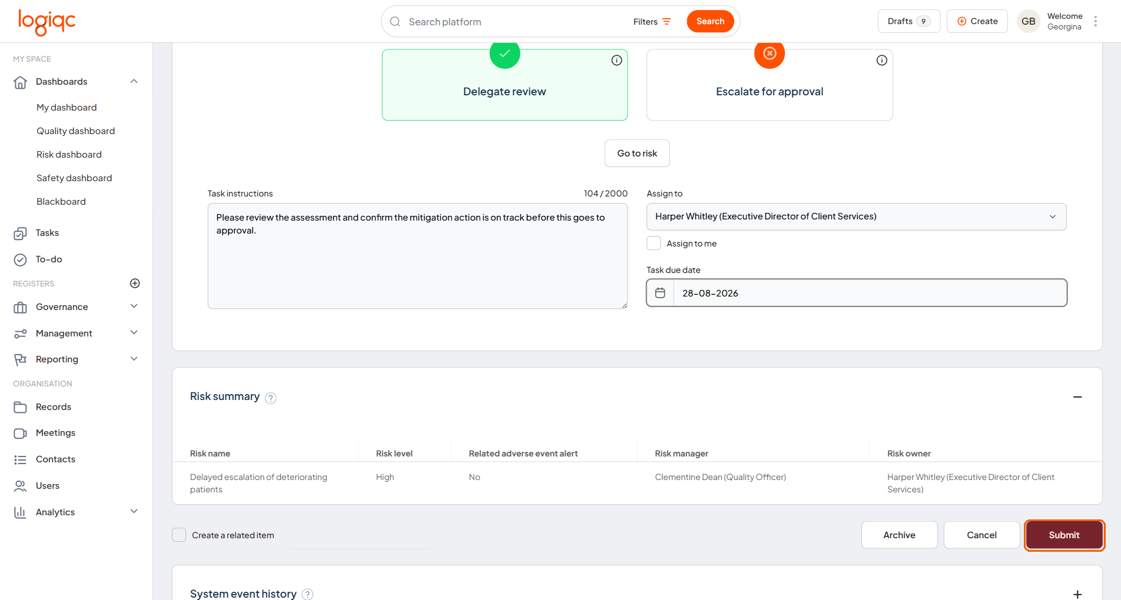
Task: Collapse the Dashboards menu
Action: (134, 81)
